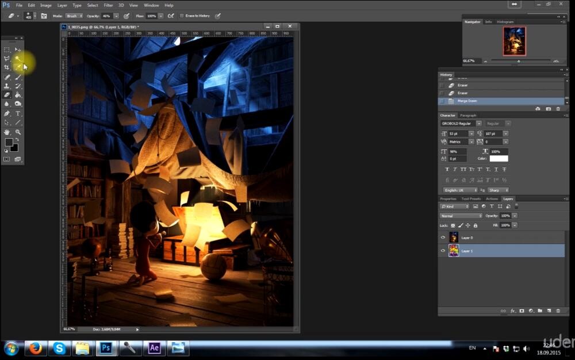Screen dimensions: 575x360
Task: Select the Hand tool
Action: click(x=6, y=132)
